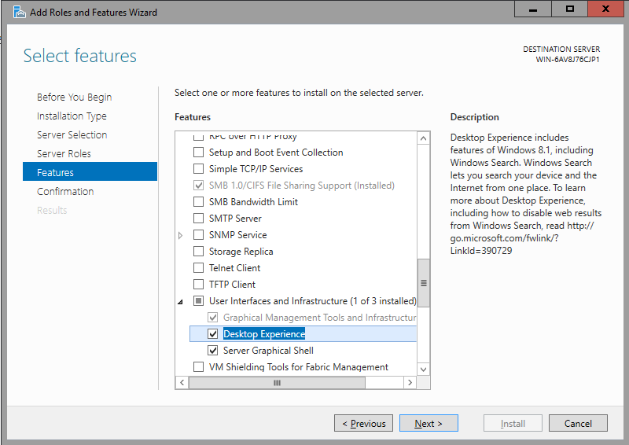Toggle the User Interfaces and Infrastructure checkbox

pyautogui.click(x=198, y=301)
